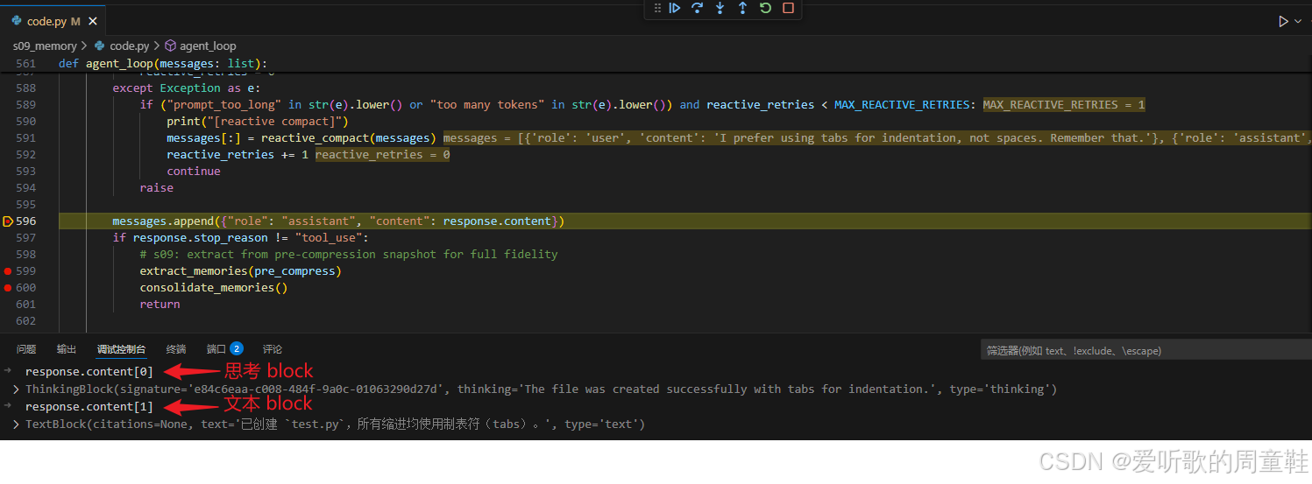
Task: Close the code.py tab
Action: (93, 21)
